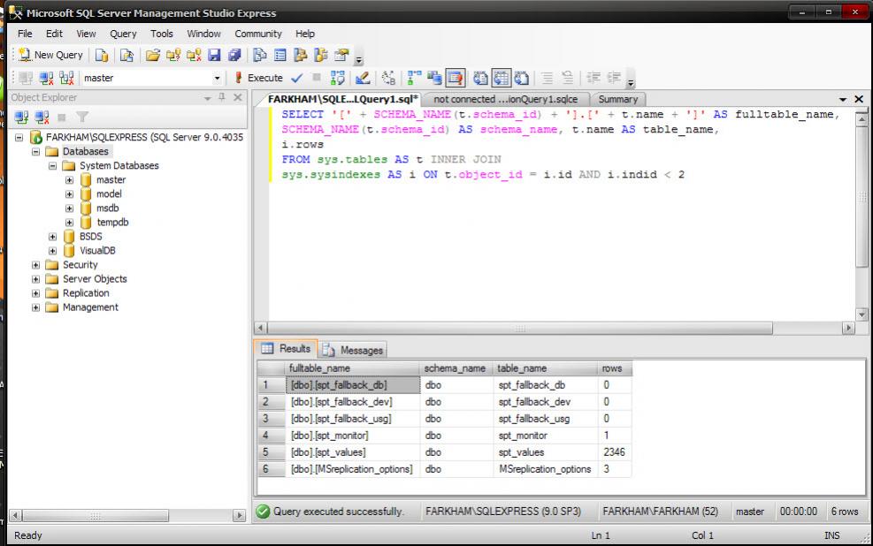The image size is (873, 546).
Task: Click the Execute button
Action: (258, 78)
